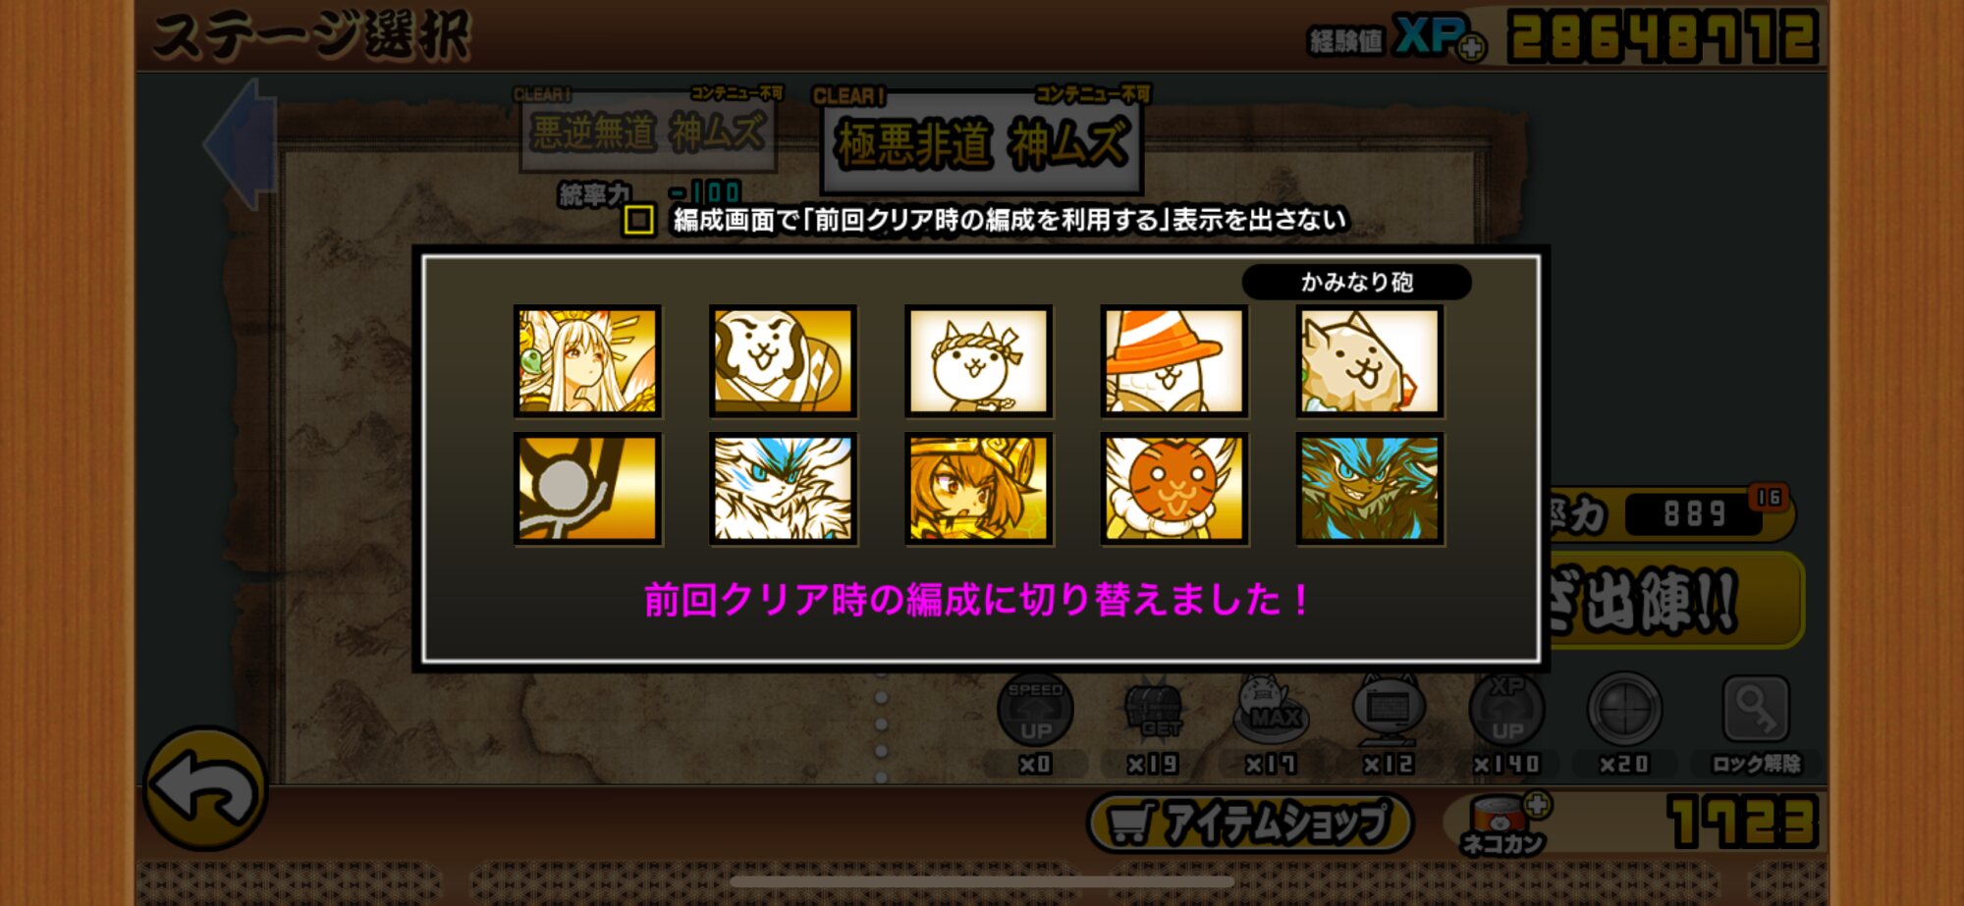Go to previous stage with left arrow
1964x906 pixels.
click(240, 144)
